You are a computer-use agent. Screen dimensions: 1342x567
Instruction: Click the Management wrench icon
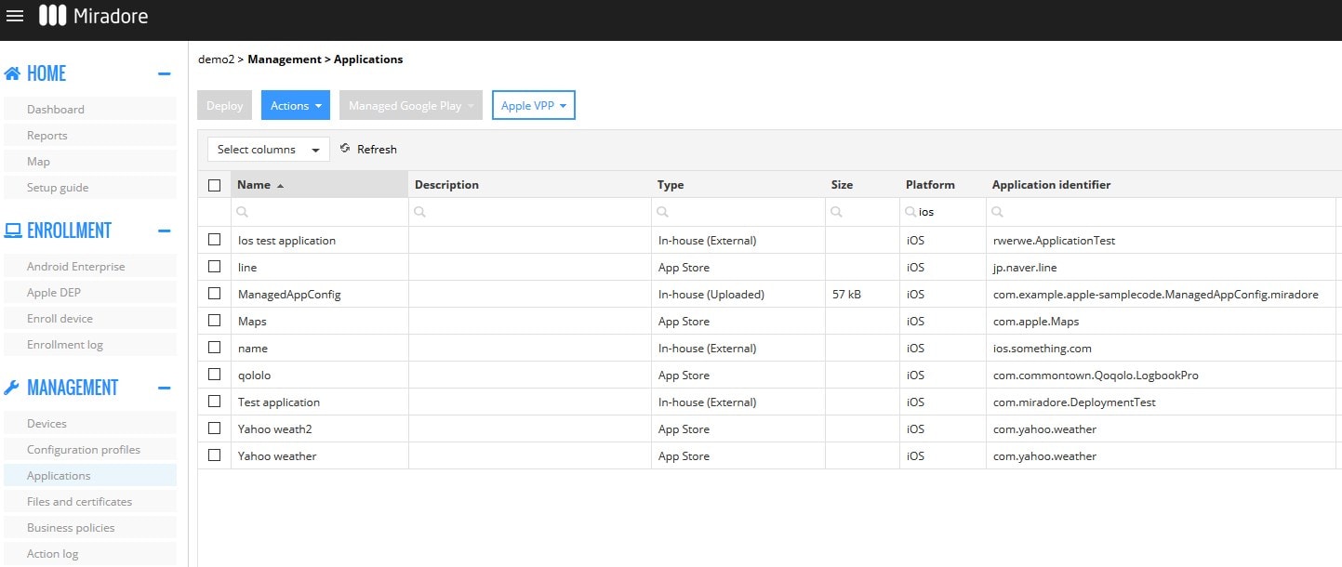pyautogui.click(x=12, y=388)
